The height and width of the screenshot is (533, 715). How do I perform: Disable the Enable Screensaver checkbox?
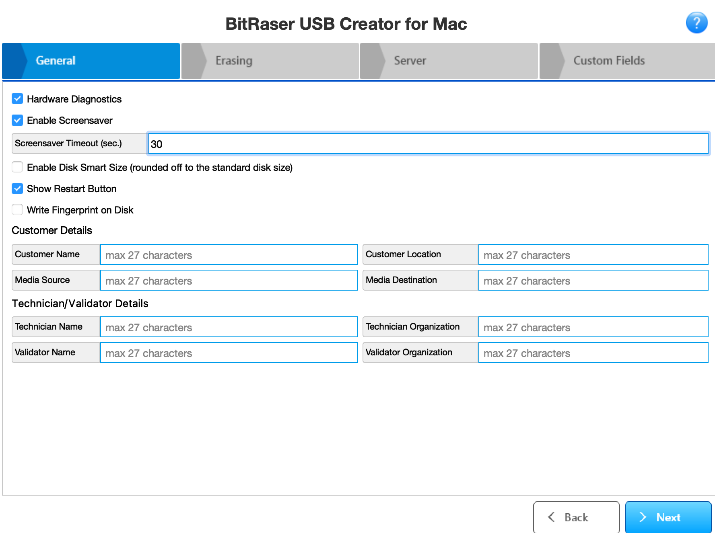coord(17,120)
